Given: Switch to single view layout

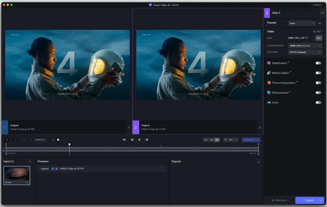Looking at the screenshot, I should (x=206, y=140).
